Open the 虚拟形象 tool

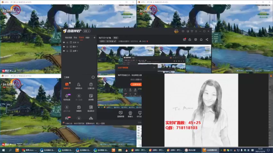coord(67,108)
